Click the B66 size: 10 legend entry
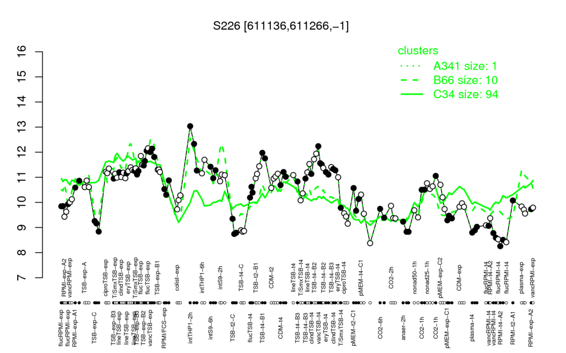This screenshot has height=353, width=566. tap(465, 80)
